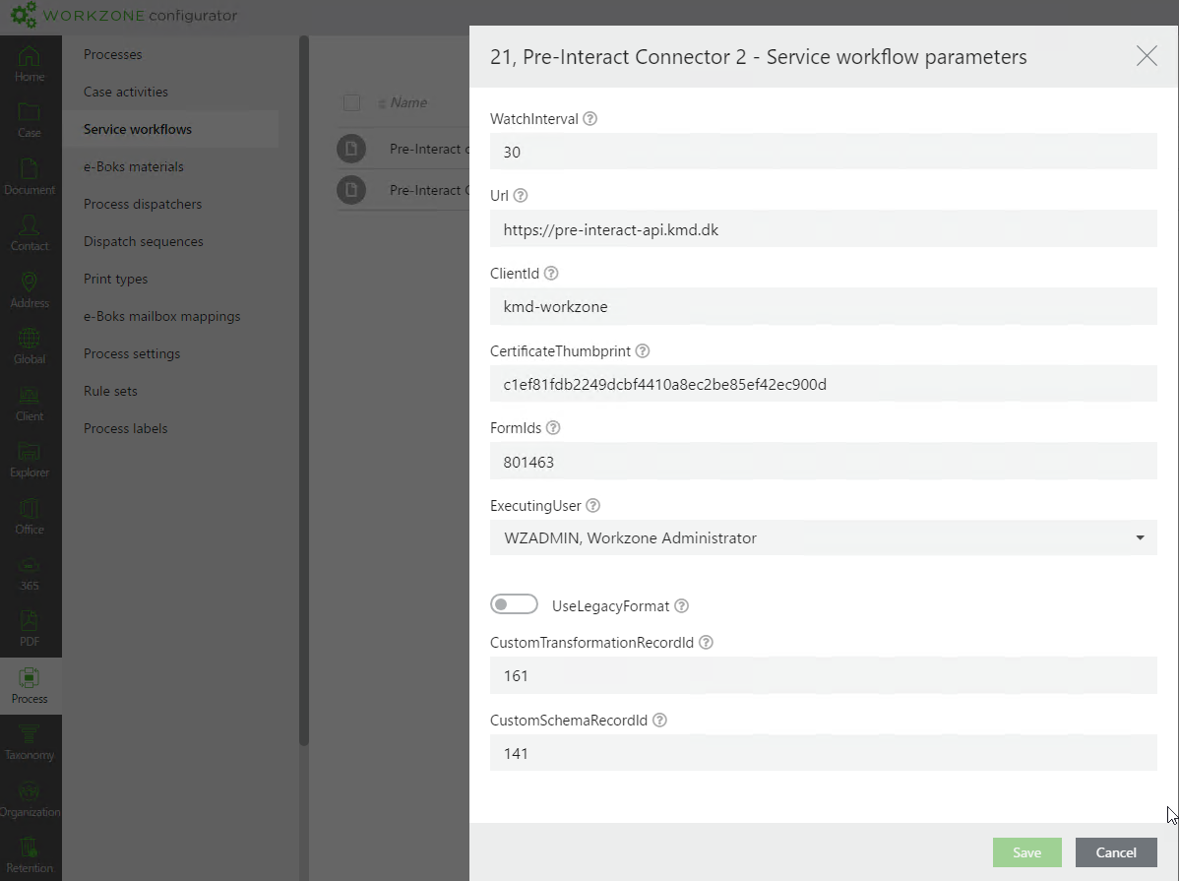Viewport: 1179px width, 881px height.
Task: Open the Taxonomy section icon
Action: click(30, 741)
